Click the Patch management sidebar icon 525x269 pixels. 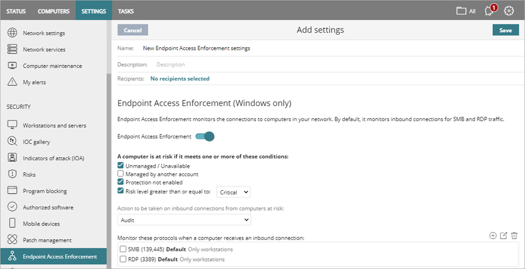pyautogui.click(x=12, y=240)
